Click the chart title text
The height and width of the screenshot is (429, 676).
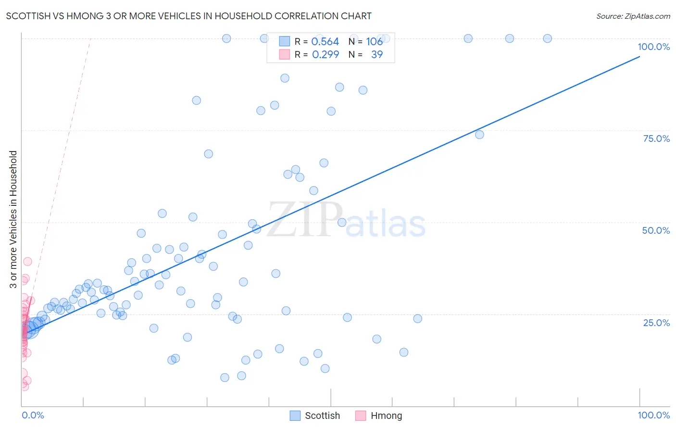(x=188, y=16)
